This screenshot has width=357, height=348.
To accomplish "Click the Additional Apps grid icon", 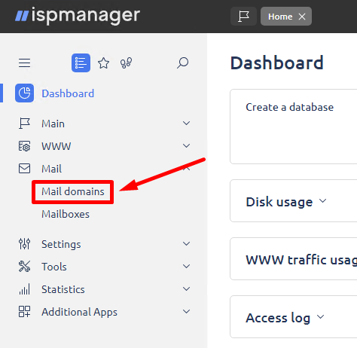I will click(x=24, y=312).
